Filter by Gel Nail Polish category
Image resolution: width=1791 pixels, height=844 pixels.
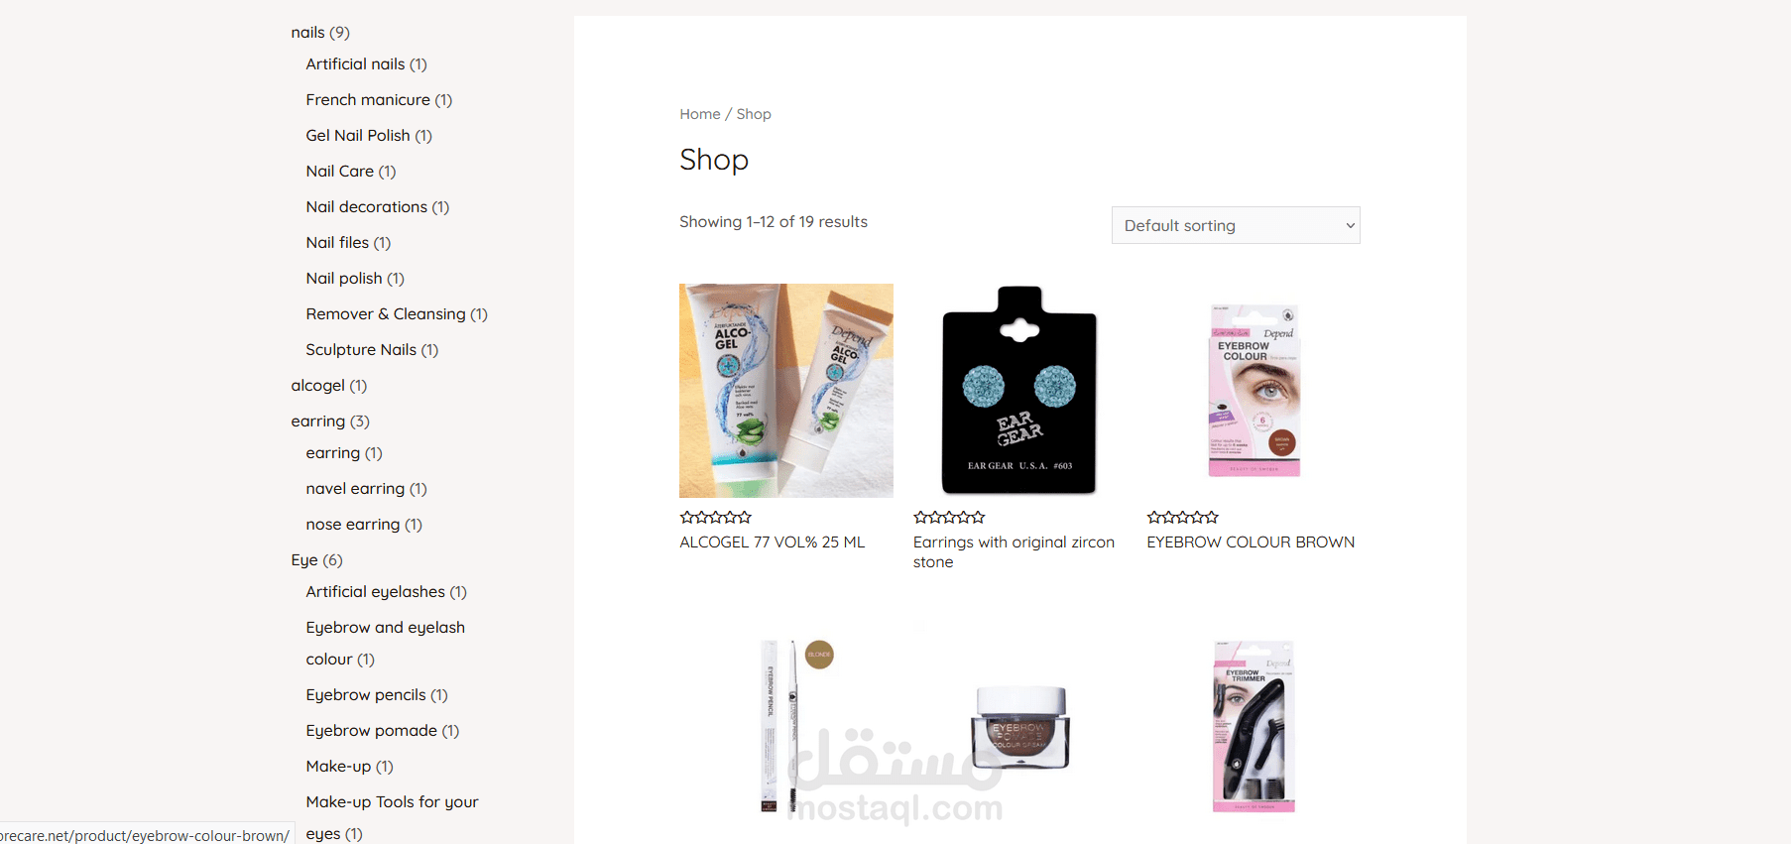[358, 136]
